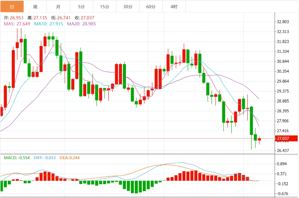
Task: Click the 28.395 price axis label
Action: click(283, 111)
